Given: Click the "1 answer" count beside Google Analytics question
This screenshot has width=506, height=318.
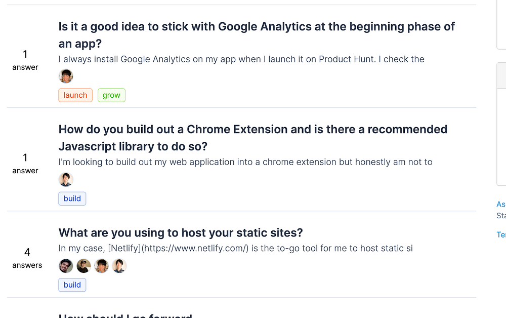Looking at the screenshot, I should [x=25, y=60].
